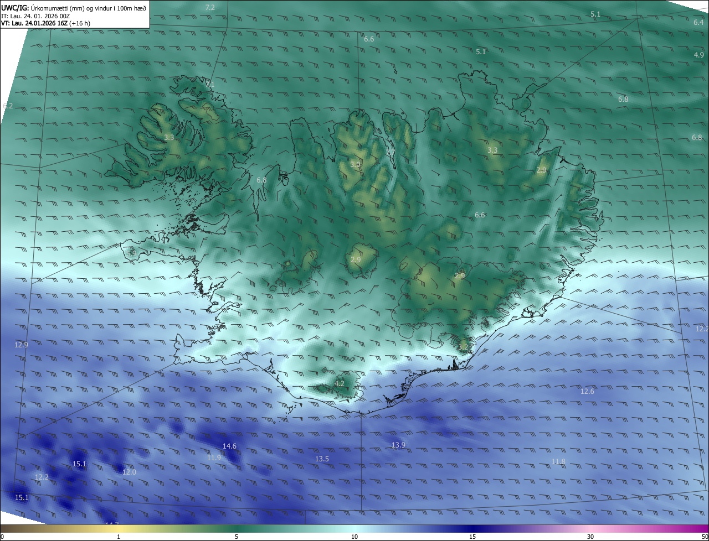709x541 pixels.
Task: Click the 12.9 value label
Action: point(21,345)
